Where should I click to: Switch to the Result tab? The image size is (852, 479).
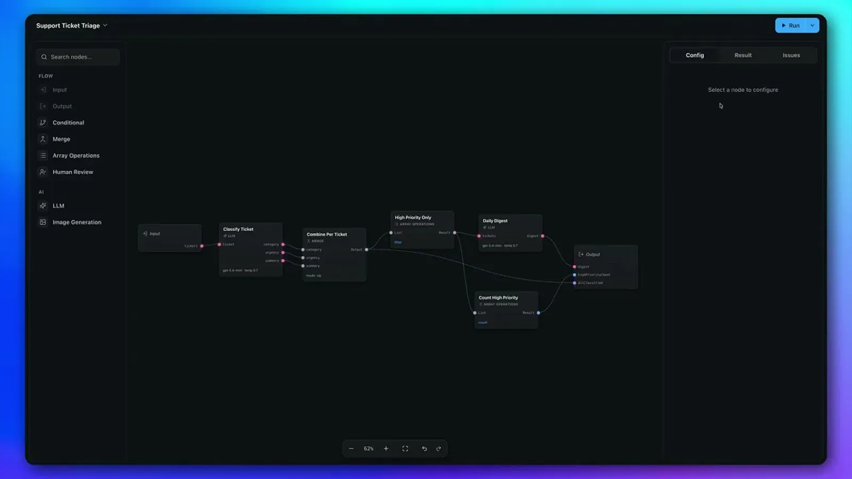pyautogui.click(x=743, y=55)
